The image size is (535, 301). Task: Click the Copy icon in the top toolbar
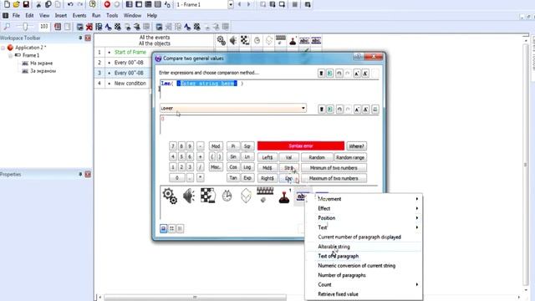click(x=48, y=4)
